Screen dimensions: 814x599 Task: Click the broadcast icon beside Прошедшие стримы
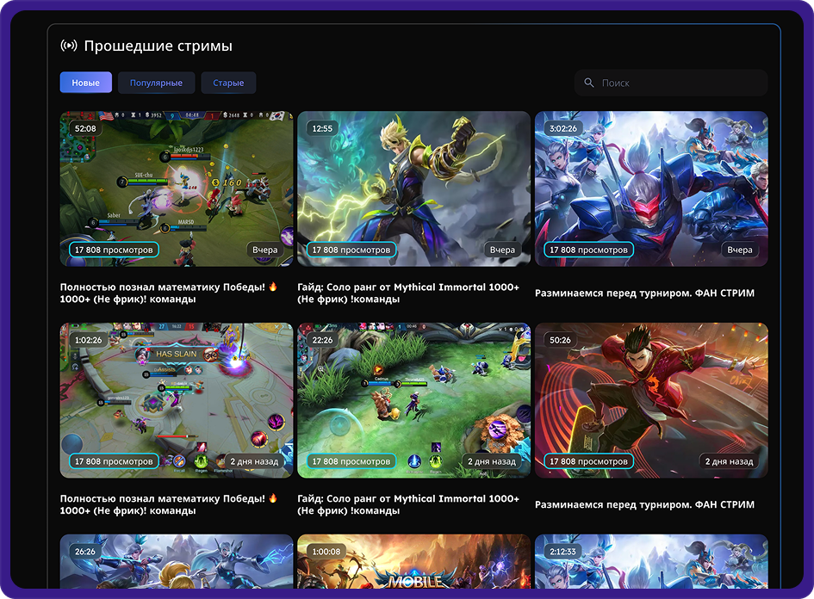(69, 46)
